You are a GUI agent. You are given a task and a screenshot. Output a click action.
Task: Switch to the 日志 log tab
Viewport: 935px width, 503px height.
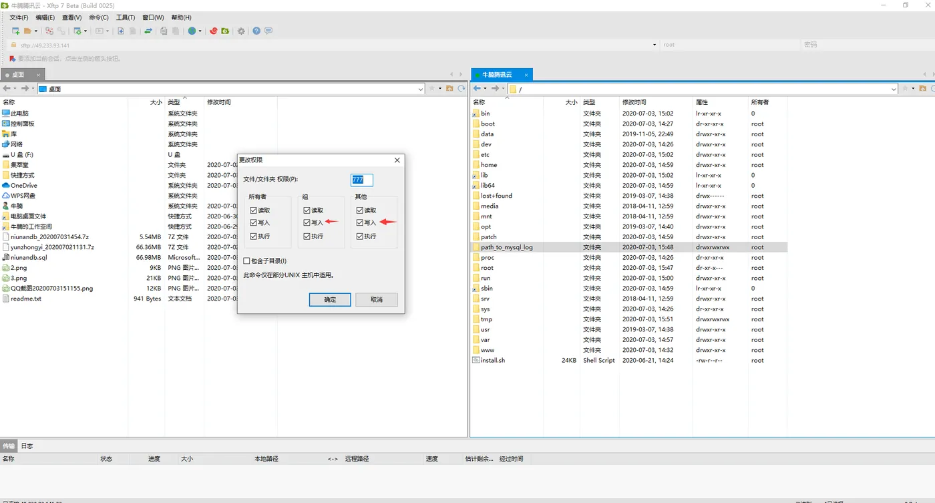tap(27, 446)
